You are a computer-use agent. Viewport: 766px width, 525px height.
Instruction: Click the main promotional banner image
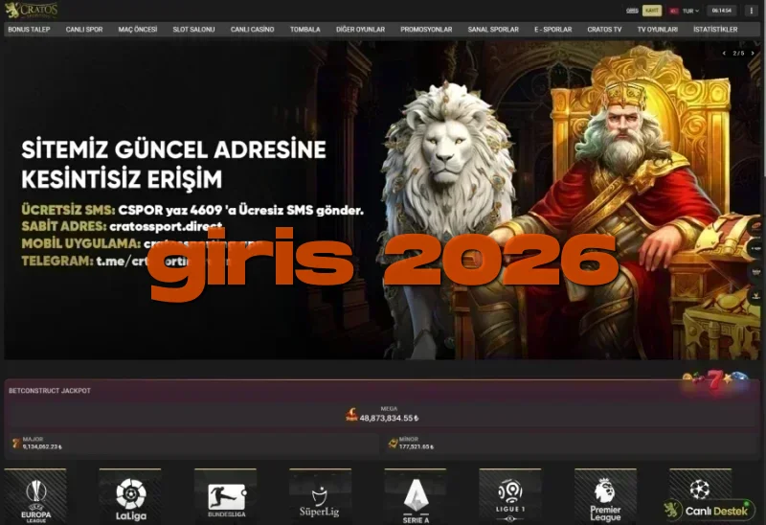click(383, 200)
